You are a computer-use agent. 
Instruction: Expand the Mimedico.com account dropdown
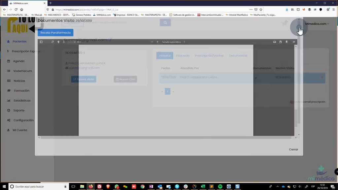[317, 24]
